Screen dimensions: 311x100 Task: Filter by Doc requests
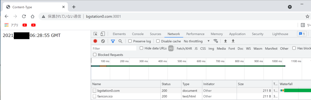coord(241,48)
